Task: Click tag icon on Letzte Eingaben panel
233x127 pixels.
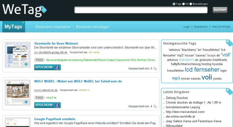Action: point(229,92)
